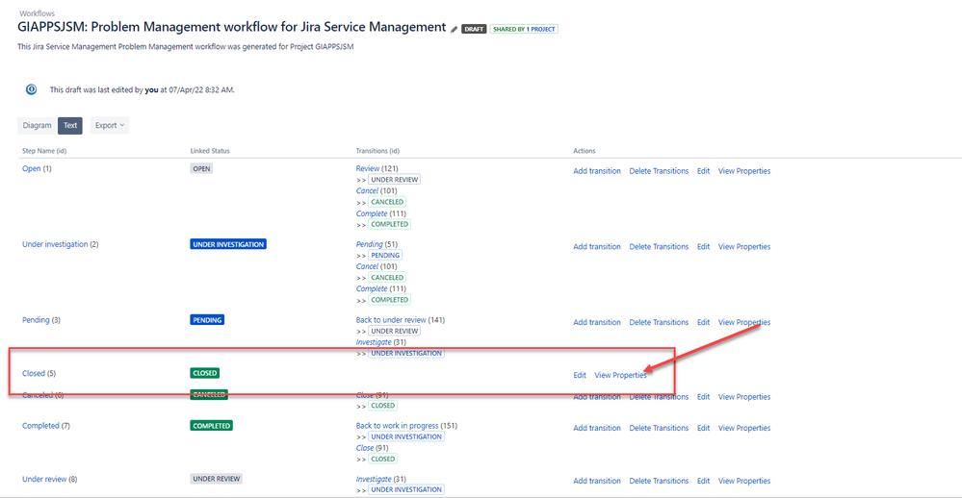Open the Under review (8) step link
The height and width of the screenshot is (498, 962).
point(44,479)
